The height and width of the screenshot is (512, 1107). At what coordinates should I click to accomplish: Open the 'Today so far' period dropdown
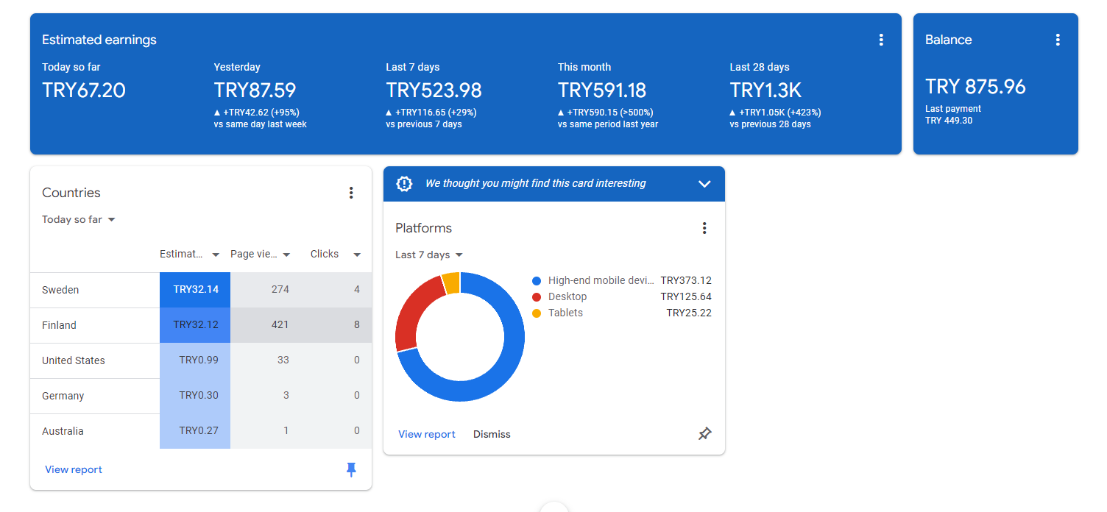coord(79,219)
